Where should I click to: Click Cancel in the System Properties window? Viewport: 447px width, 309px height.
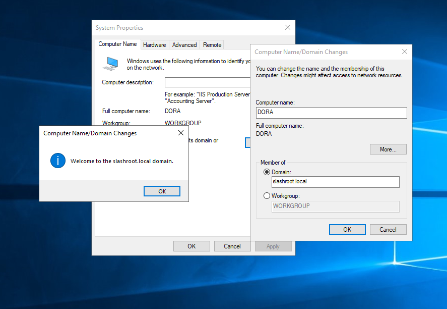(232, 246)
